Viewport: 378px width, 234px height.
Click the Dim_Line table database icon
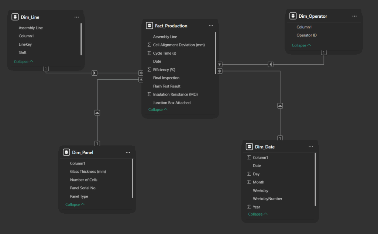[x=15, y=17]
